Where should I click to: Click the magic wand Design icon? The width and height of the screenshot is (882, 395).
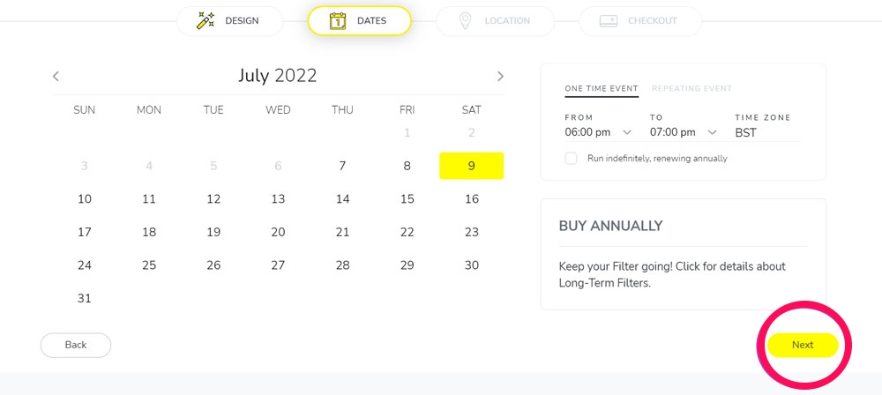coord(206,20)
